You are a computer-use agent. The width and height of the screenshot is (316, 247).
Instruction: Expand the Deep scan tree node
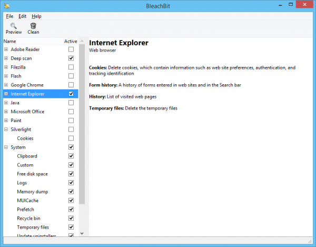coord(6,58)
